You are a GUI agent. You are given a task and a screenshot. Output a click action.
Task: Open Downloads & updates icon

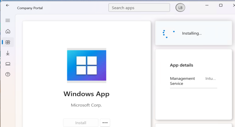(8, 53)
